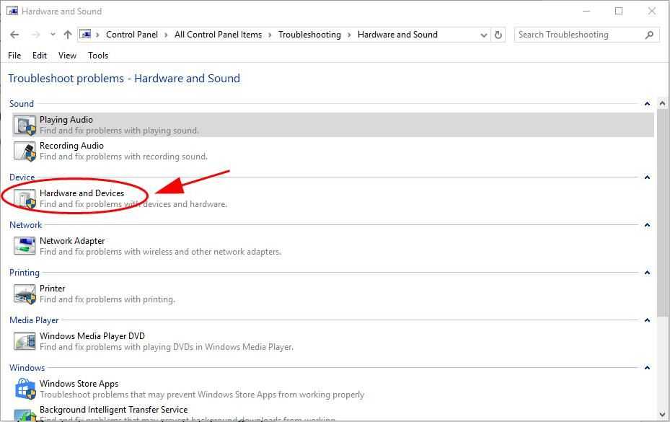
Task: Open the File menu
Action: point(14,55)
